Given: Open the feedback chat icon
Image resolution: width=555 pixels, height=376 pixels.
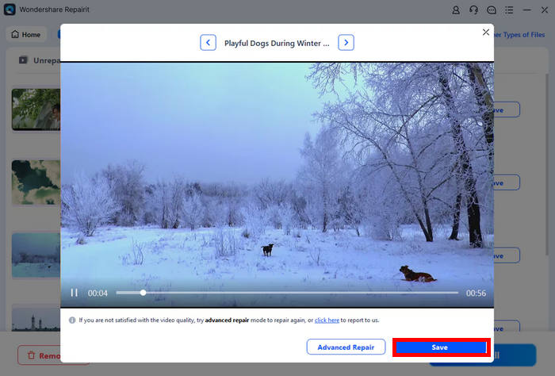Looking at the screenshot, I should point(491,10).
